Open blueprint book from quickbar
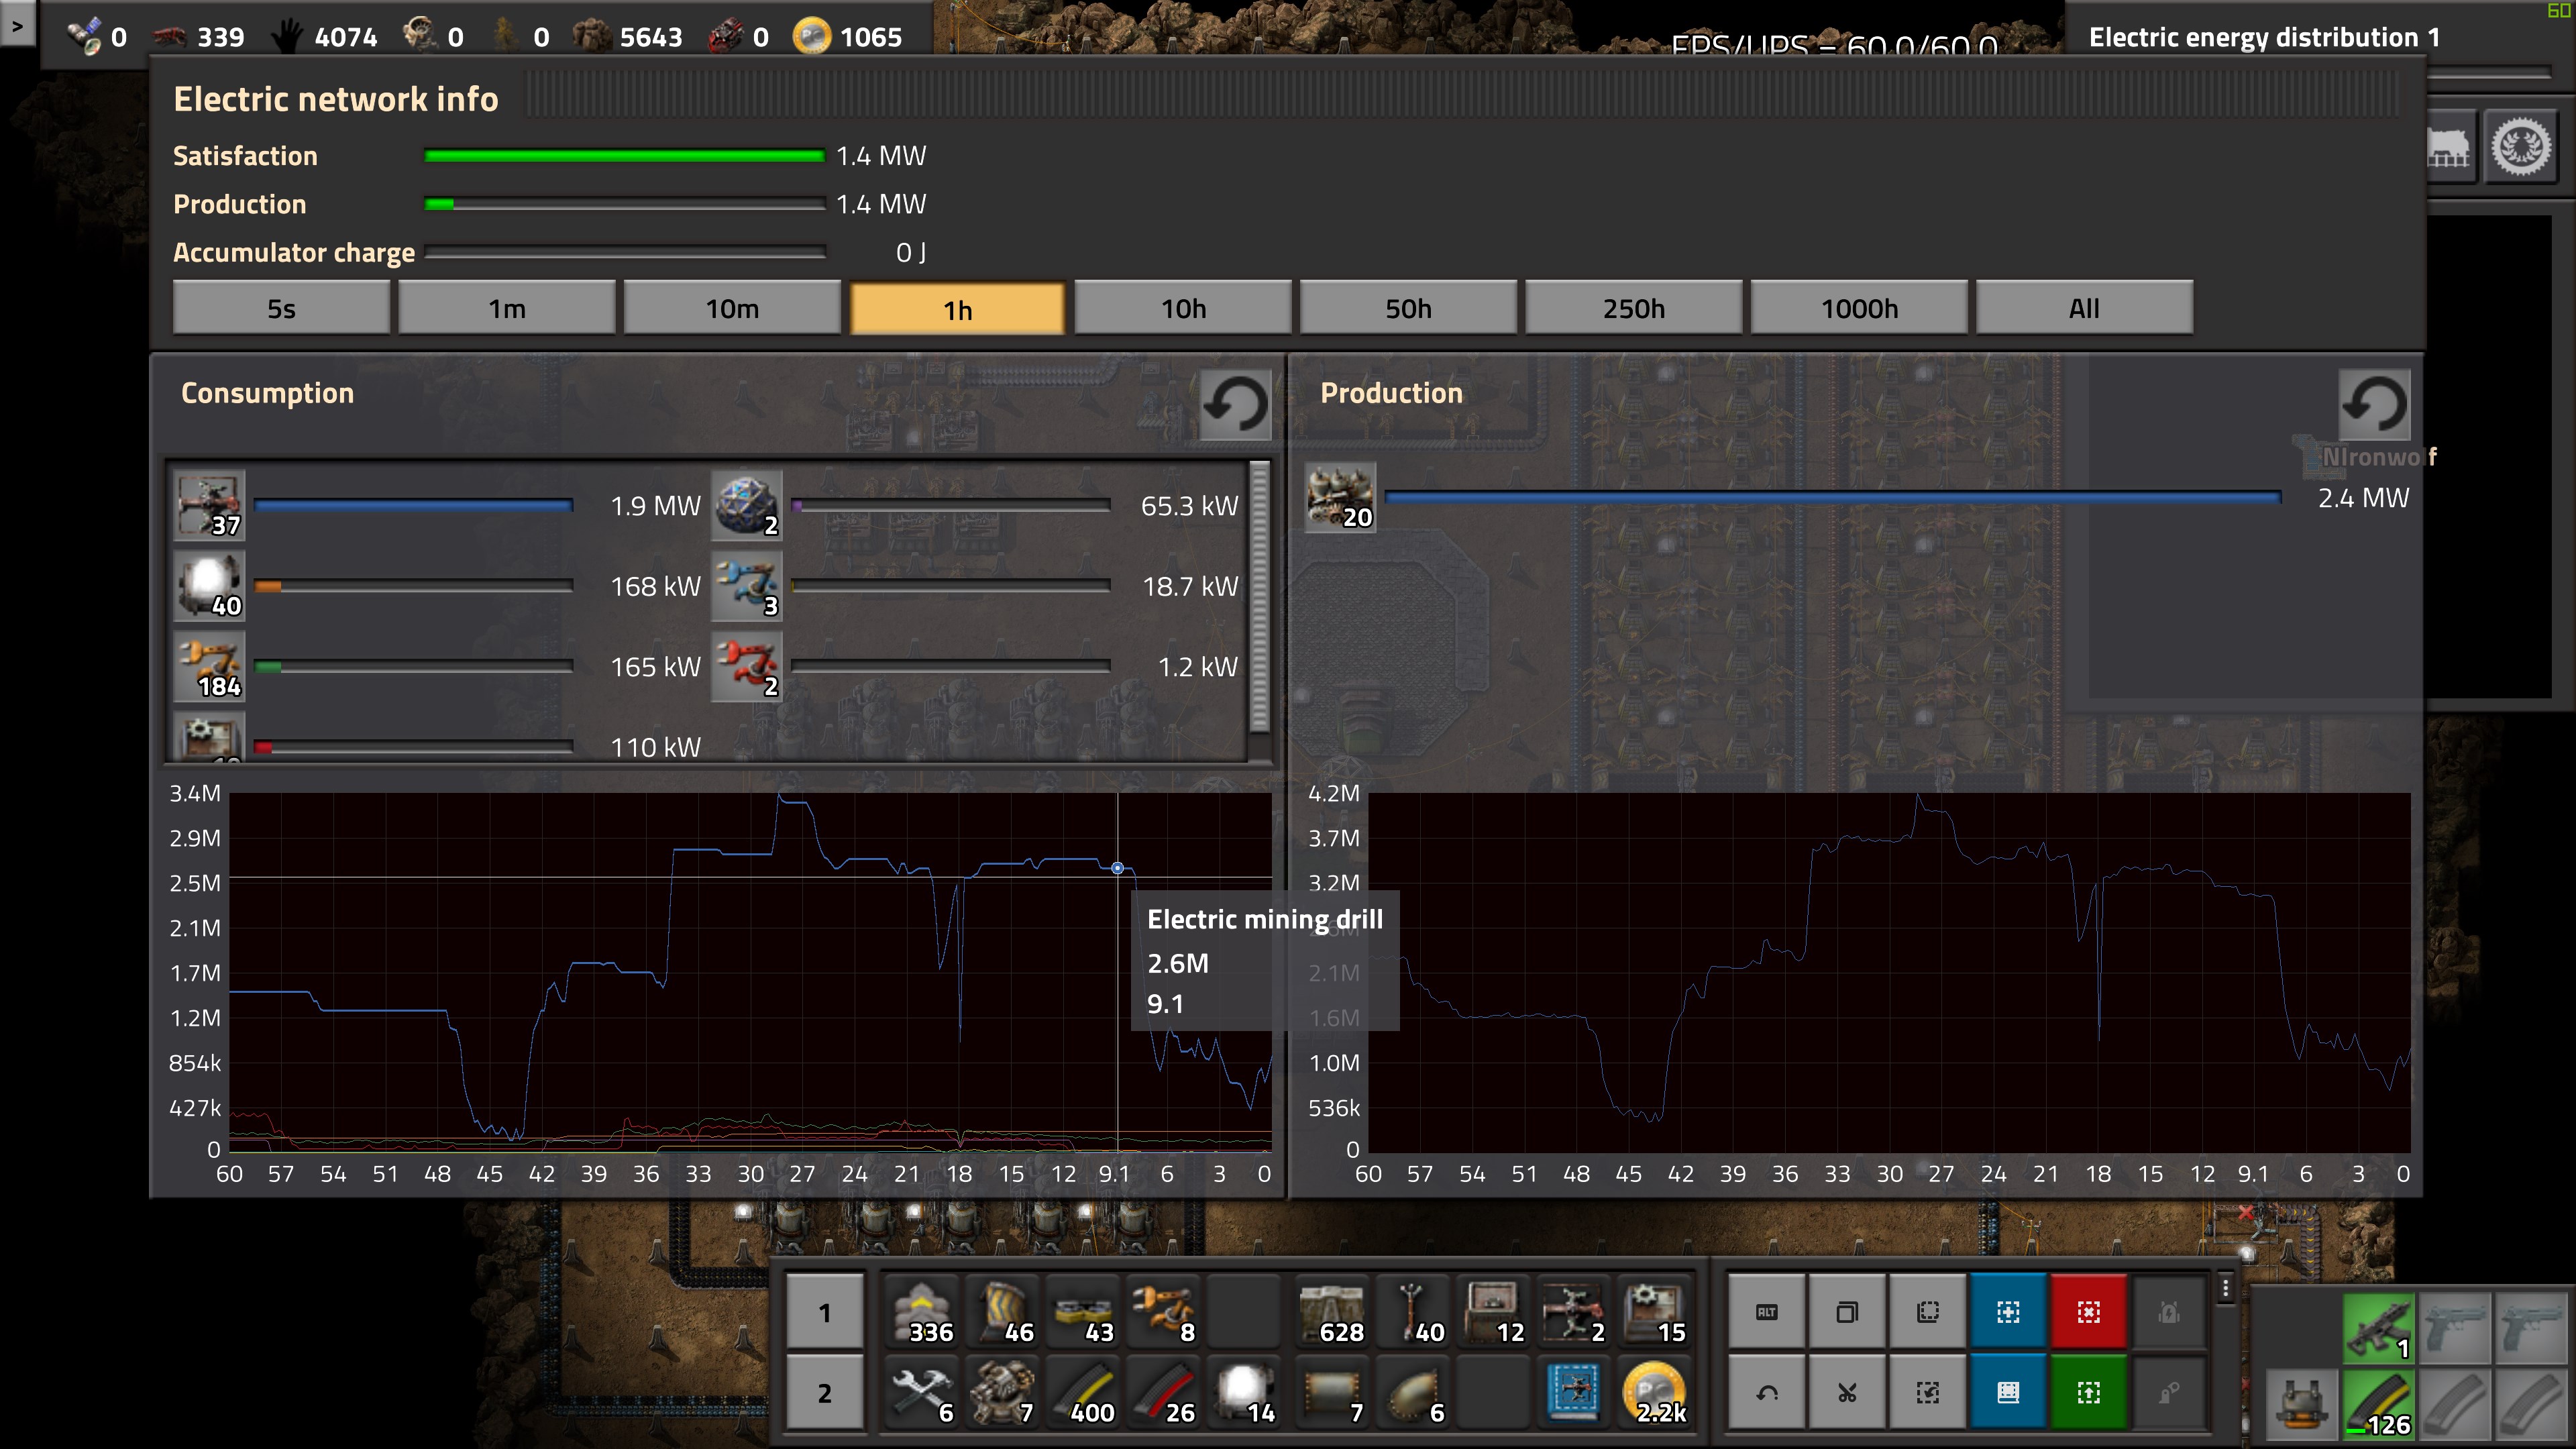The width and height of the screenshot is (2576, 1449). coord(1573,1393)
